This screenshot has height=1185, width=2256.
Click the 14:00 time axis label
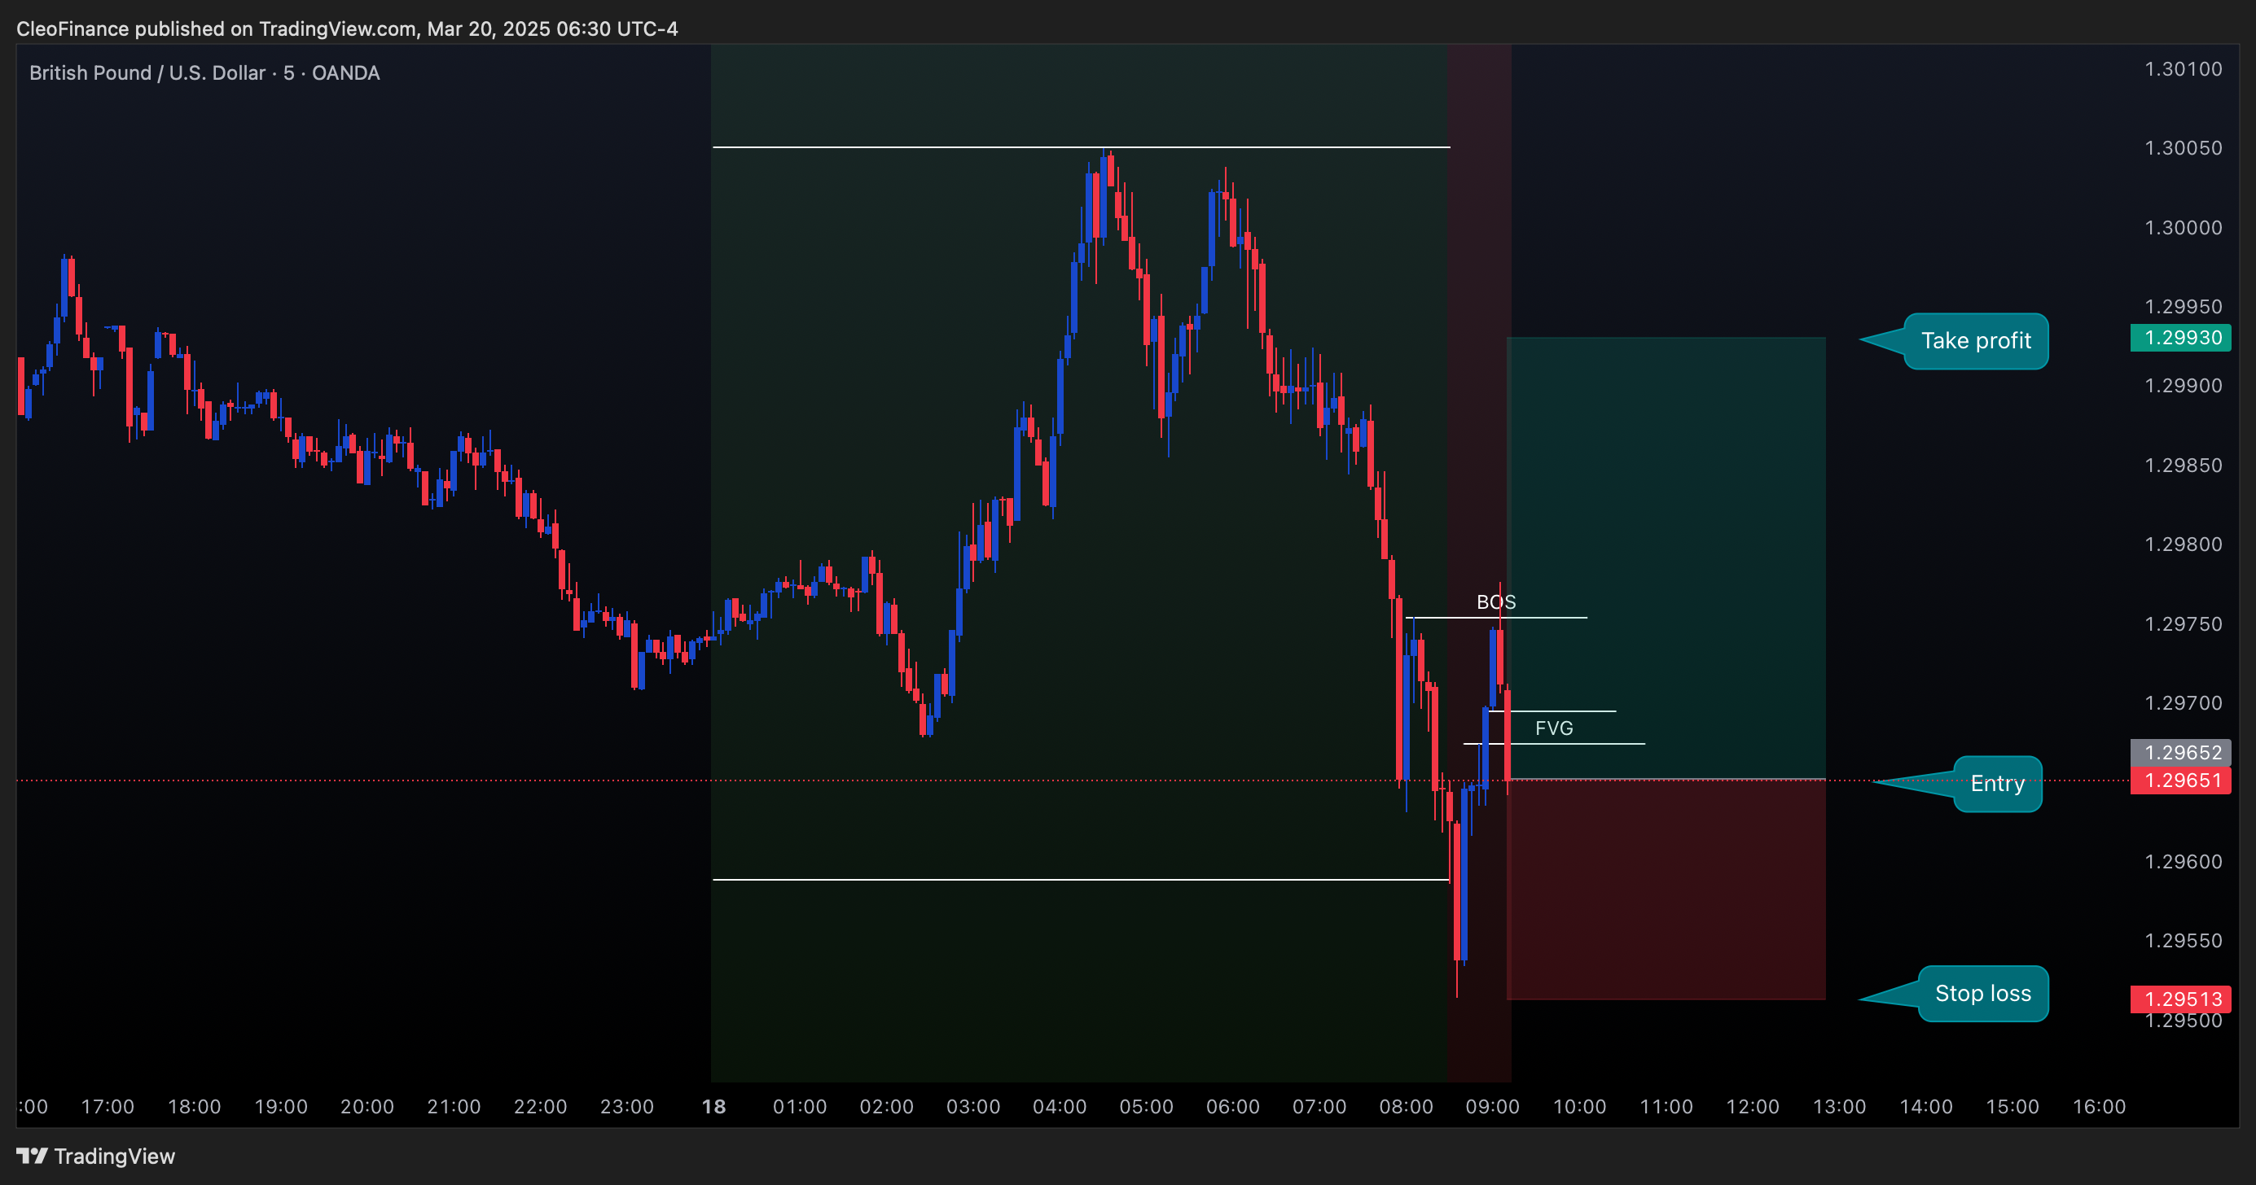1926,1106
